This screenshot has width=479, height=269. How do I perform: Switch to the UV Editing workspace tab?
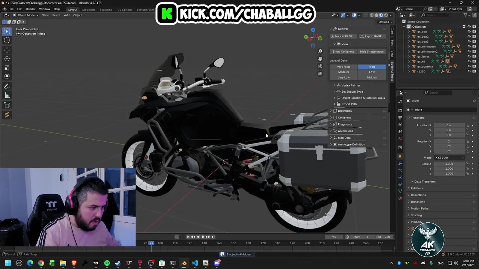pos(124,10)
